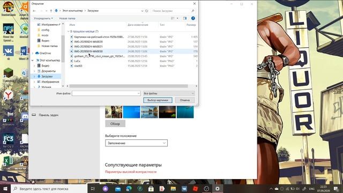Expand the OneDrive tree node
The height and width of the screenshot is (193, 343).
point(33,53)
